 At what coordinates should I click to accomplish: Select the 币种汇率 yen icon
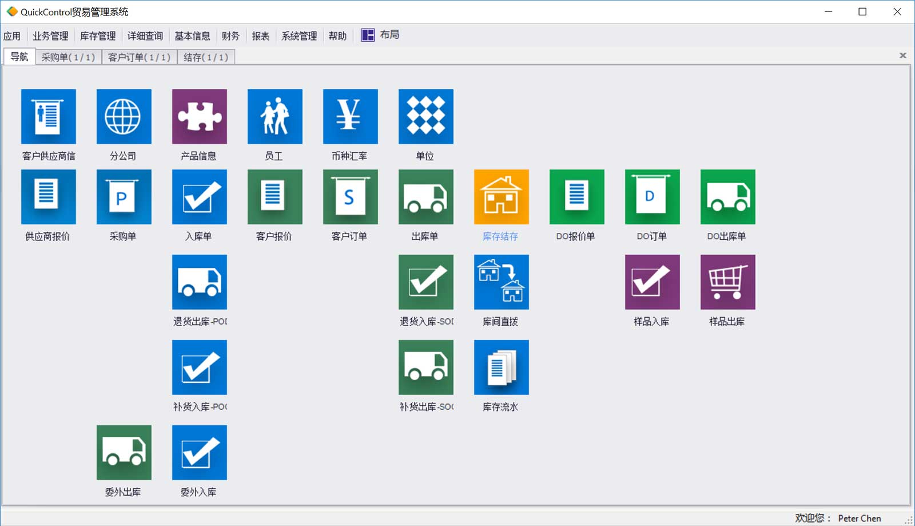pyautogui.click(x=351, y=117)
